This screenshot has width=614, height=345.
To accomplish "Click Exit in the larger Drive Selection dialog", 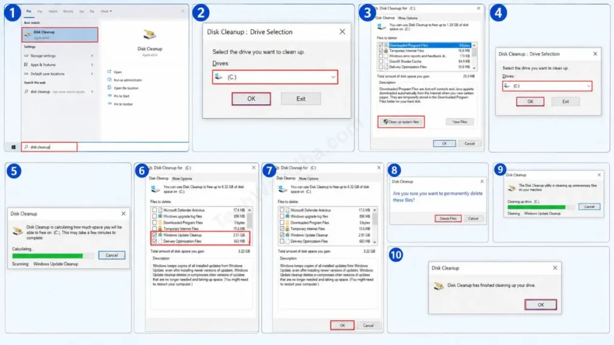I will tap(300, 99).
